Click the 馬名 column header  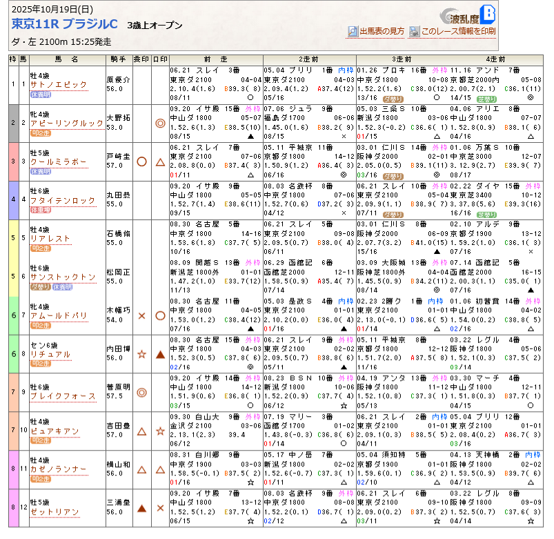[x=66, y=59]
